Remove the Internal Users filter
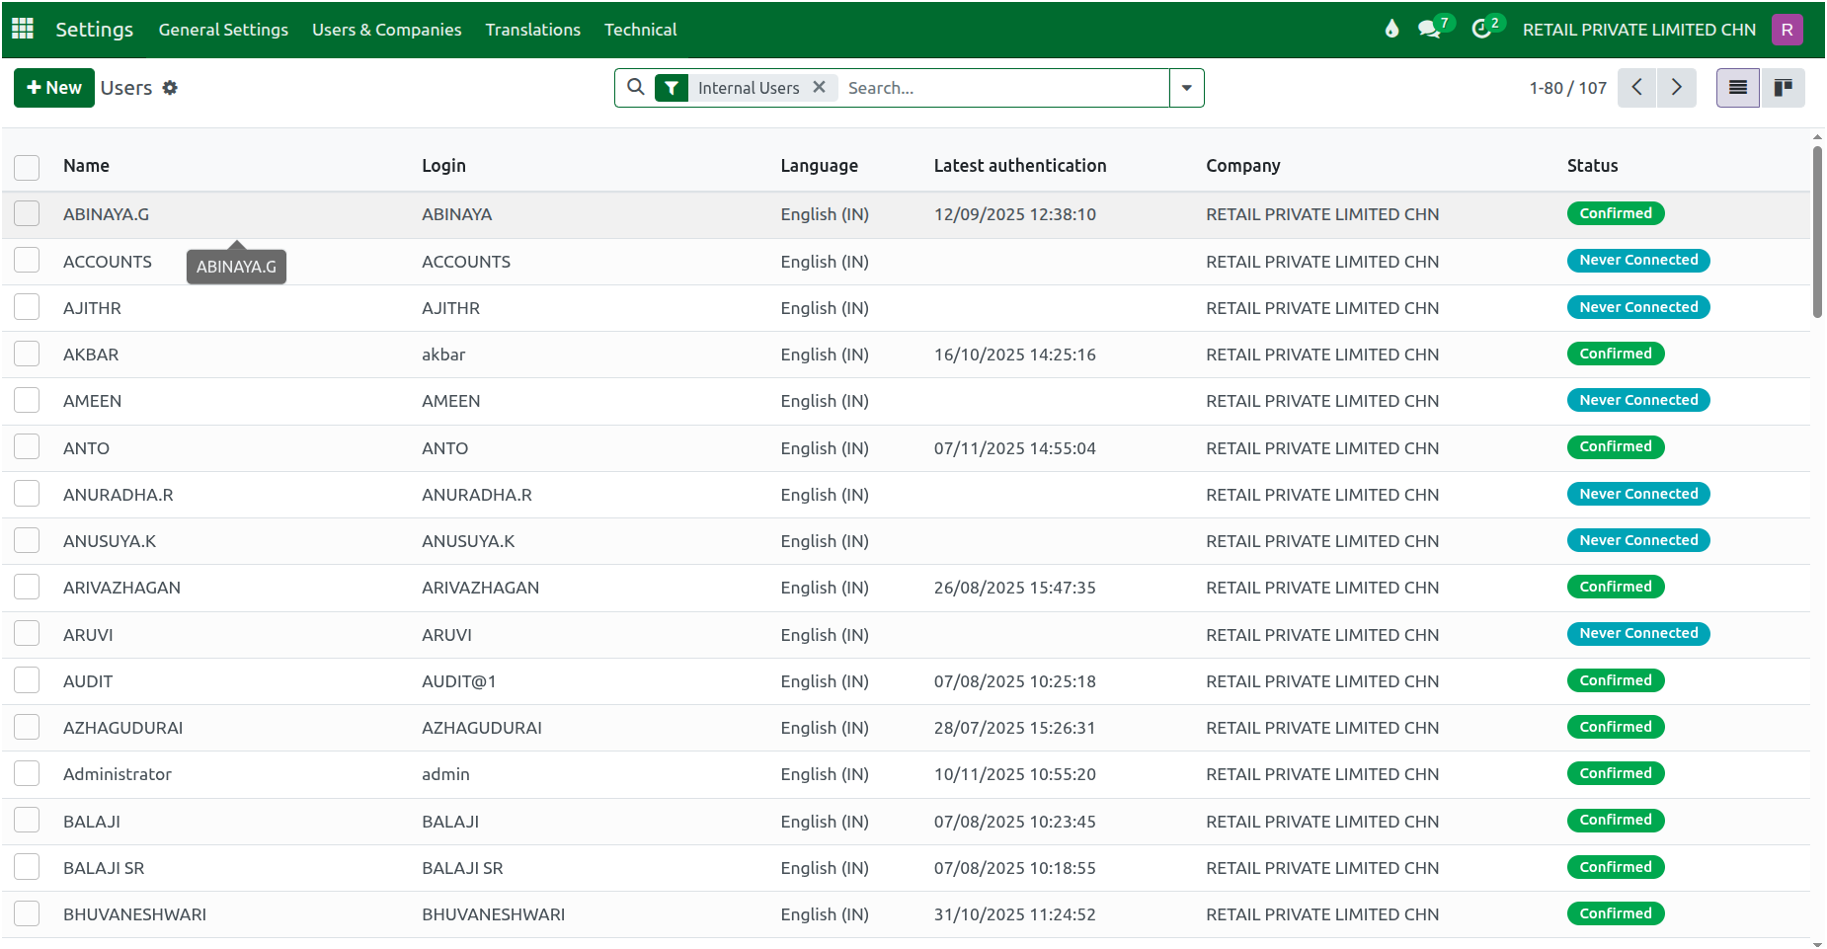Screen dimensions: 1827x949 [x=819, y=87]
